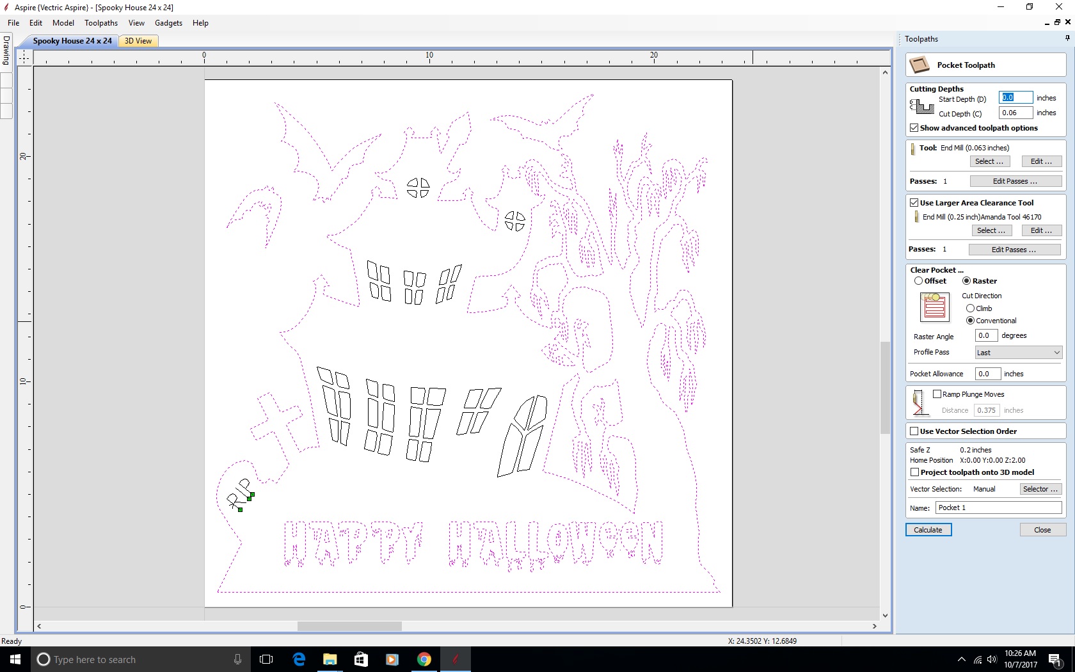This screenshot has height=672, width=1075.
Task: Click the vertical scrollbar thumb
Action: pyautogui.click(x=885, y=388)
